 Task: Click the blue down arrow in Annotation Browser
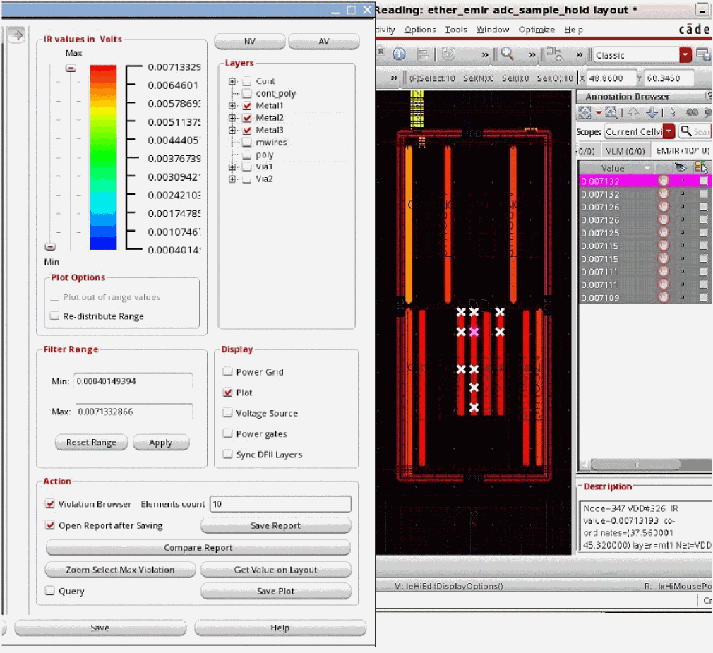click(652, 112)
